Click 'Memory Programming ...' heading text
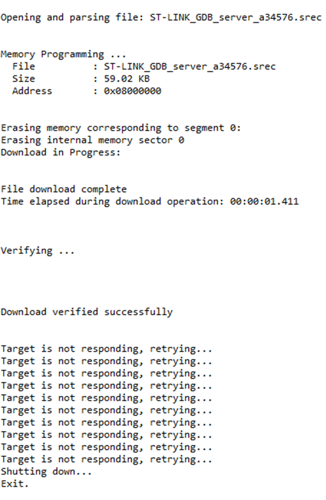326x500 pixels. pyautogui.click(x=63, y=54)
